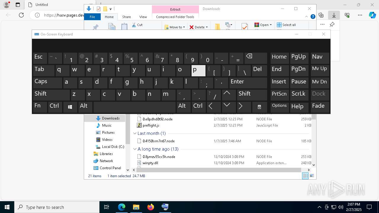Open Edge browser essentials heart icon
This screenshot has width=379, height=213.
347,15
